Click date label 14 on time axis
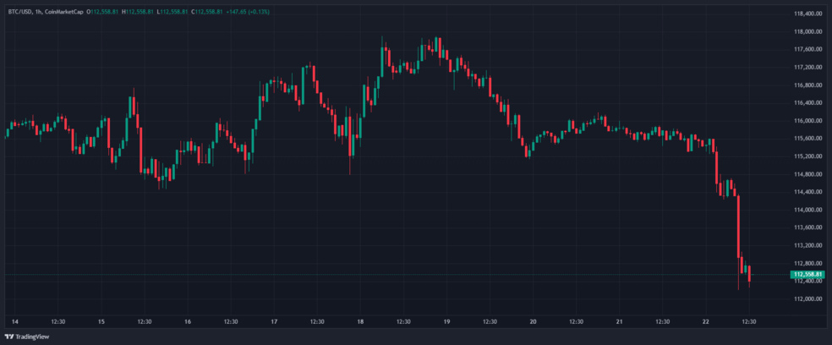 pos(14,321)
